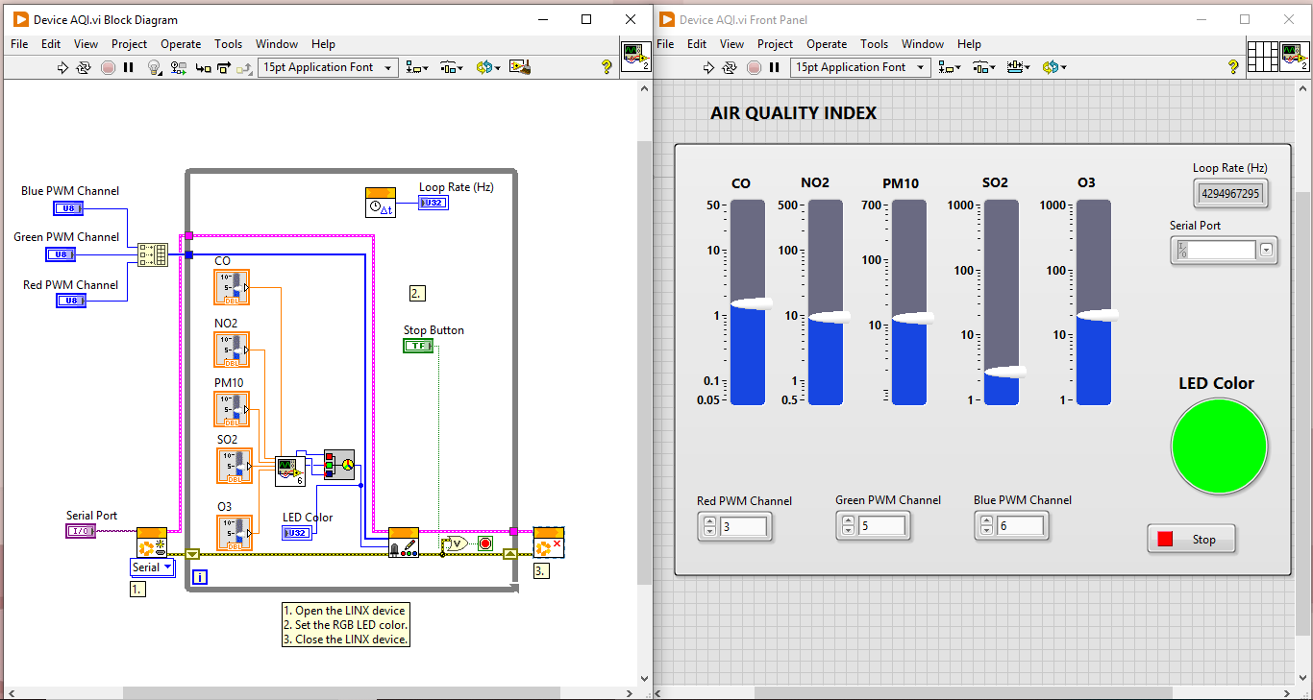Click the O3 slider handle
This screenshot has height=700, width=1313.
click(x=1097, y=315)
